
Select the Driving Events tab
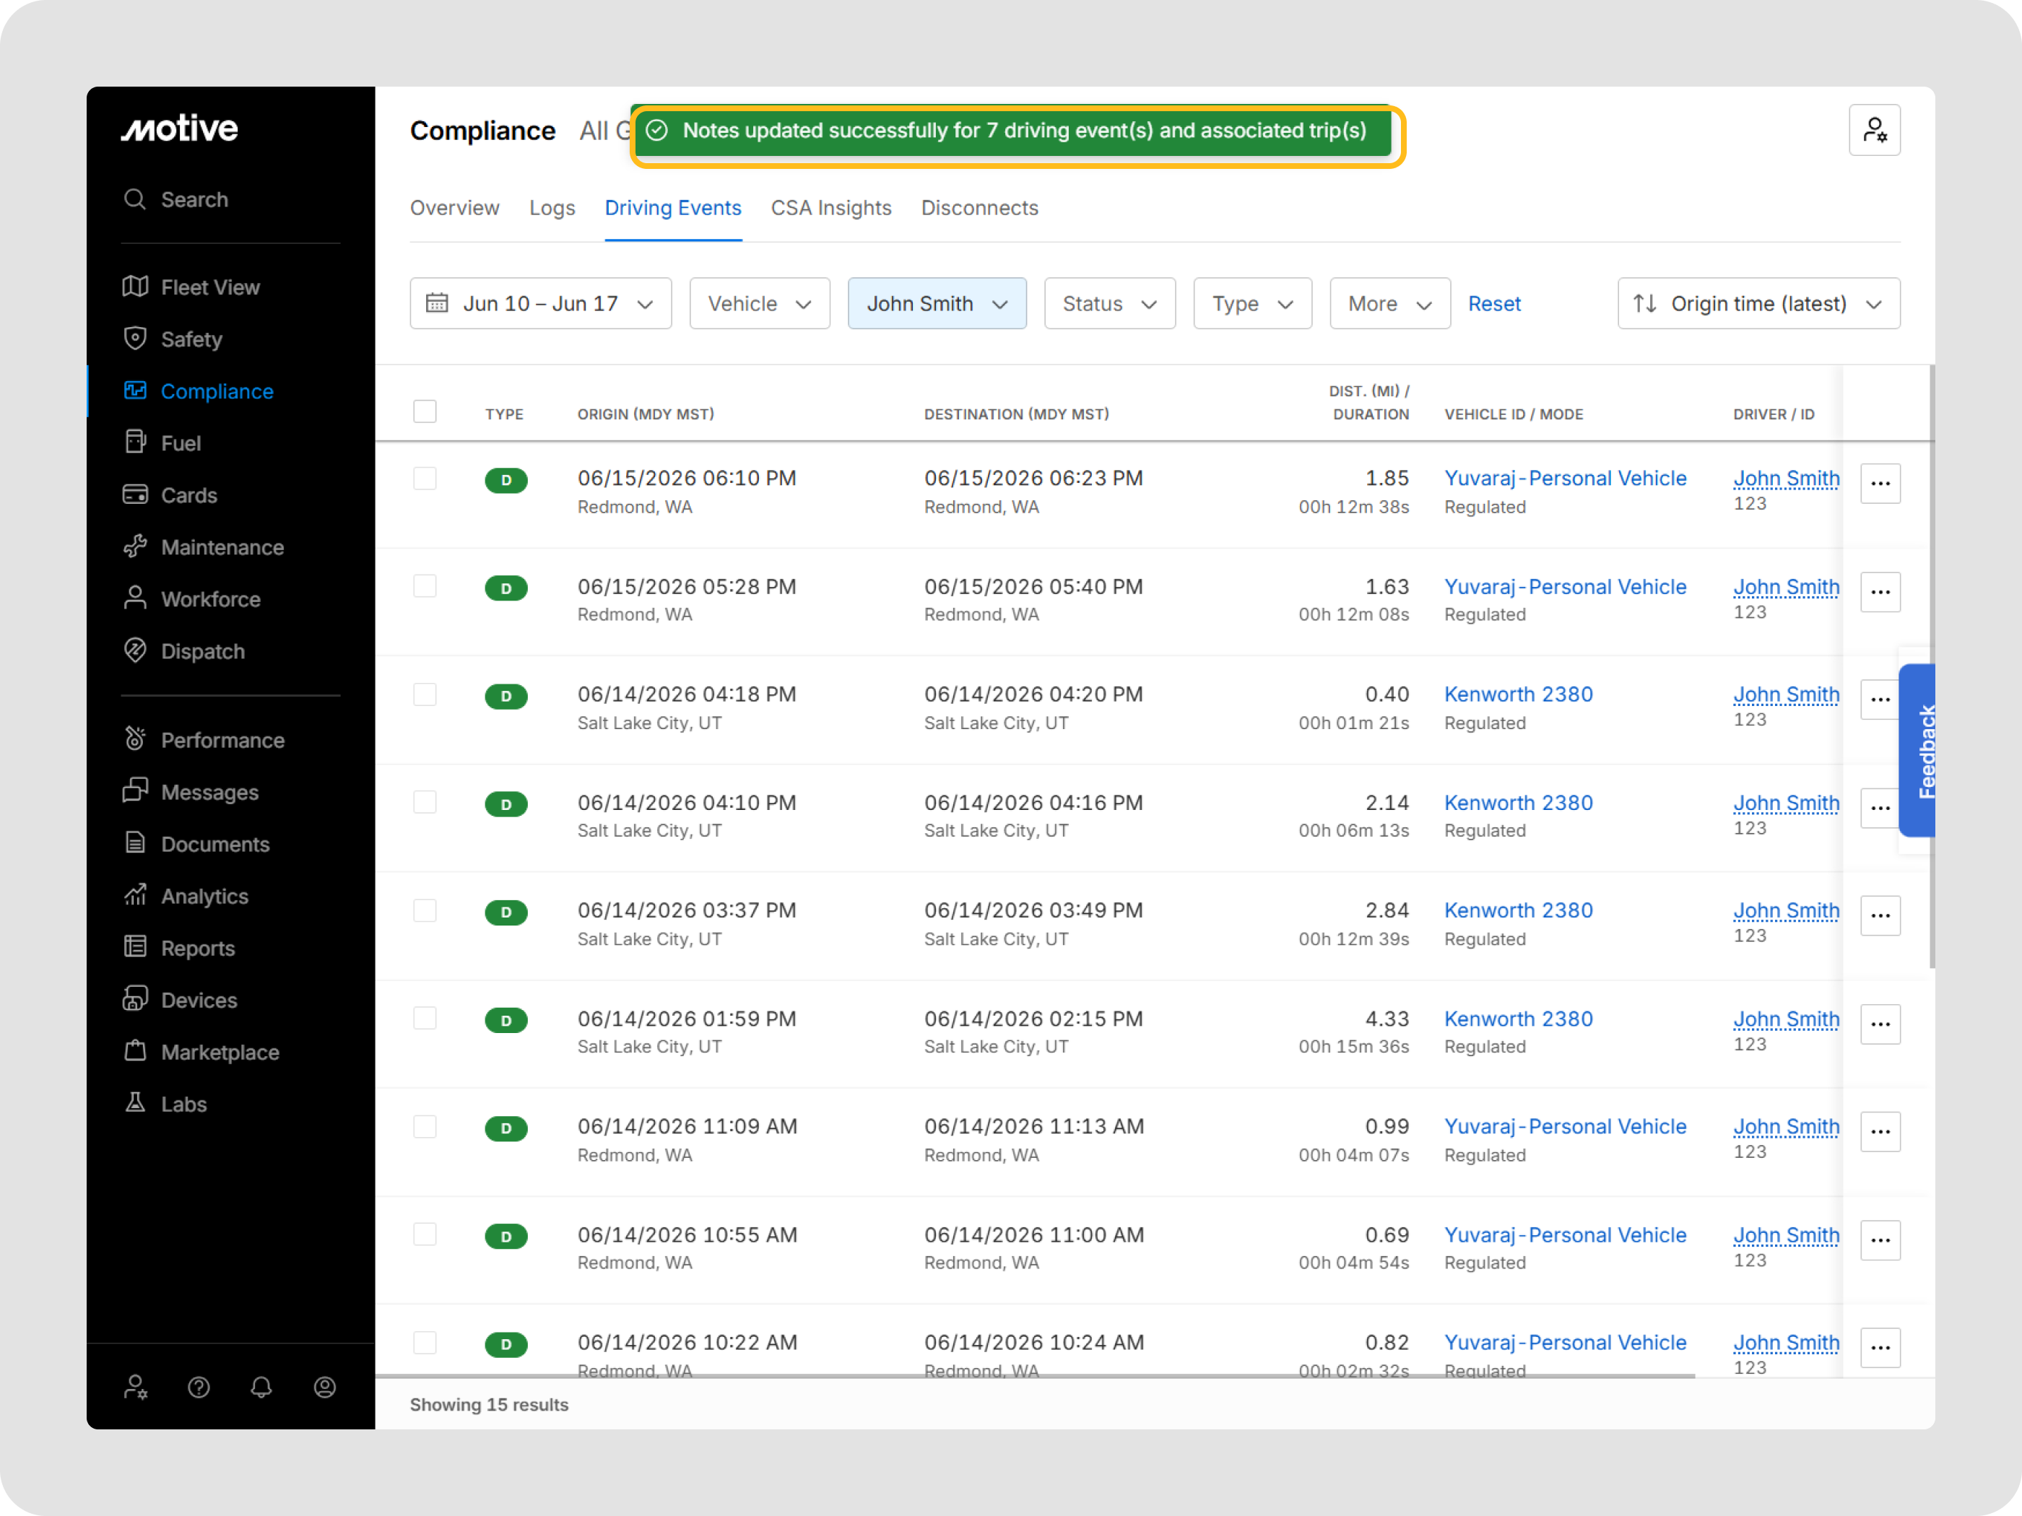click(673, 209)
